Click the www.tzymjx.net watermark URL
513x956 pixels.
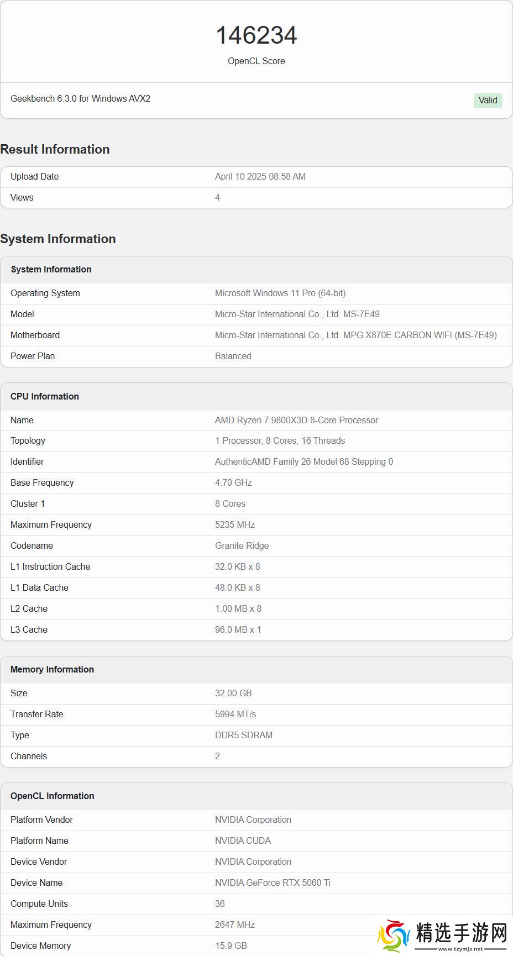point(460,948)
